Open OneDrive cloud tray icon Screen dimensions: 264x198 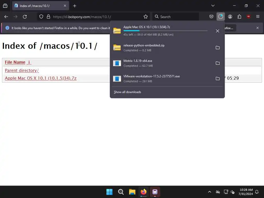(218, 192)
